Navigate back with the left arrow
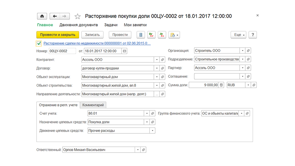 pyautogui.click(x=55, y=16)
